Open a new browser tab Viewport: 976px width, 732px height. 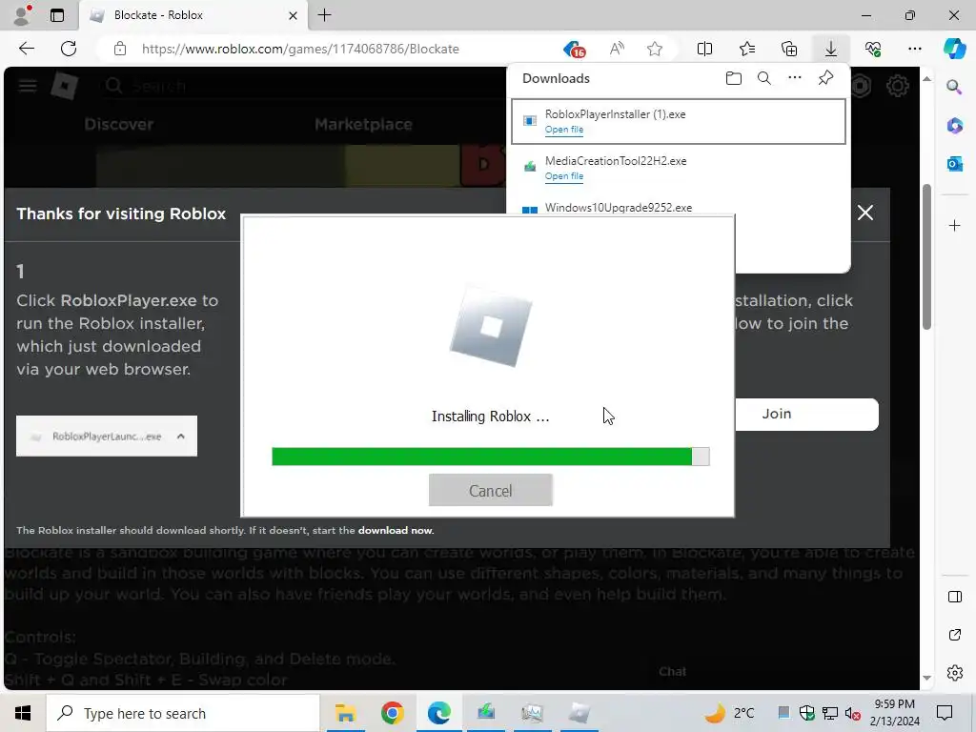(x=324, y=15)
